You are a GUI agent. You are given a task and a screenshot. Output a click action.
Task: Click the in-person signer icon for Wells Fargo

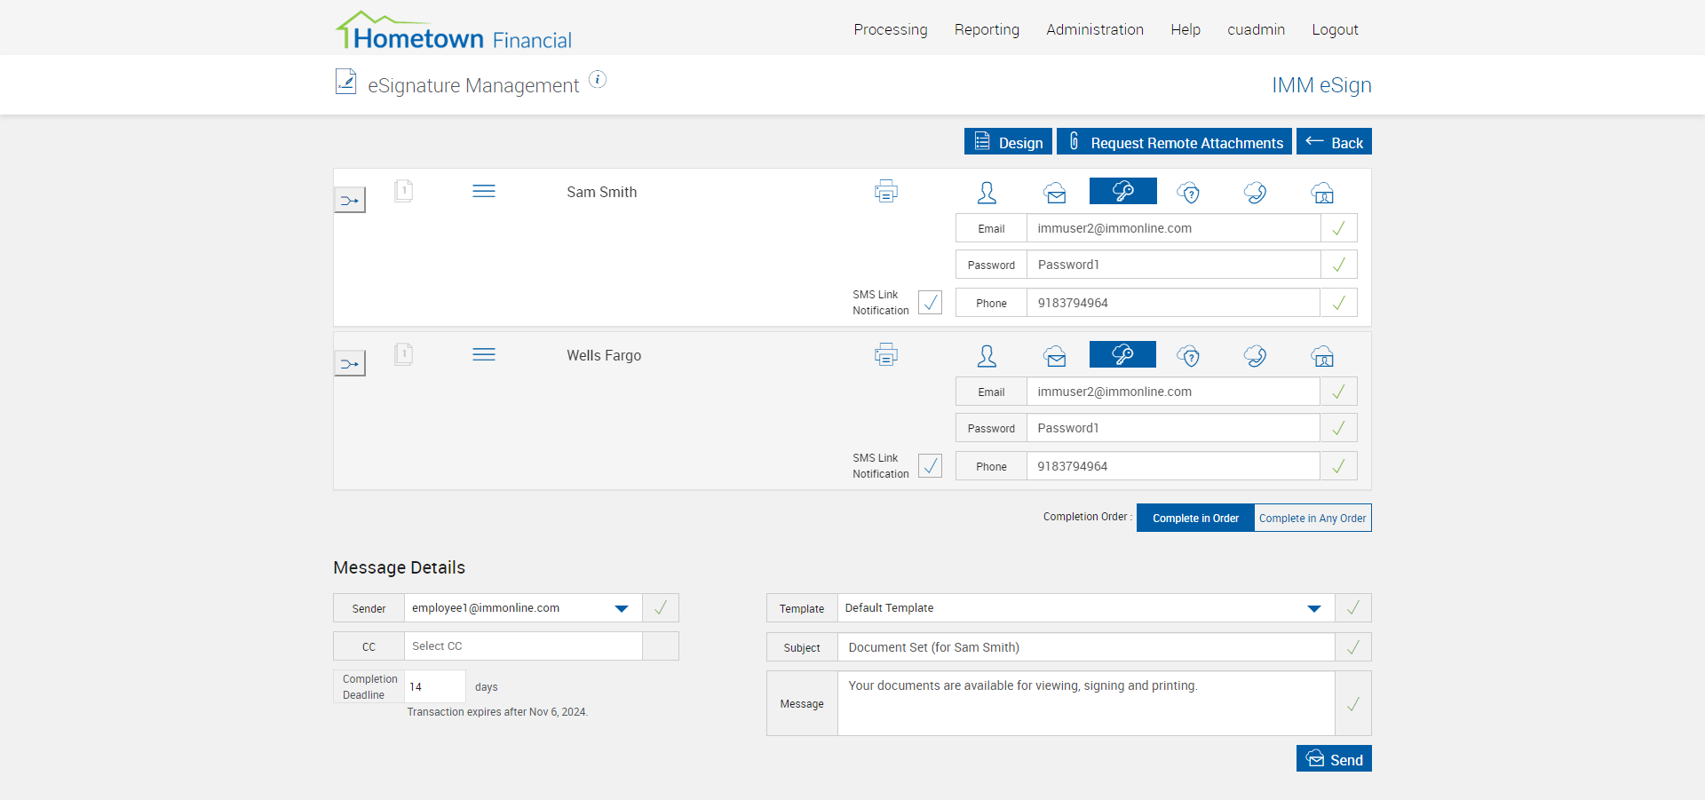tap(987, 356)
